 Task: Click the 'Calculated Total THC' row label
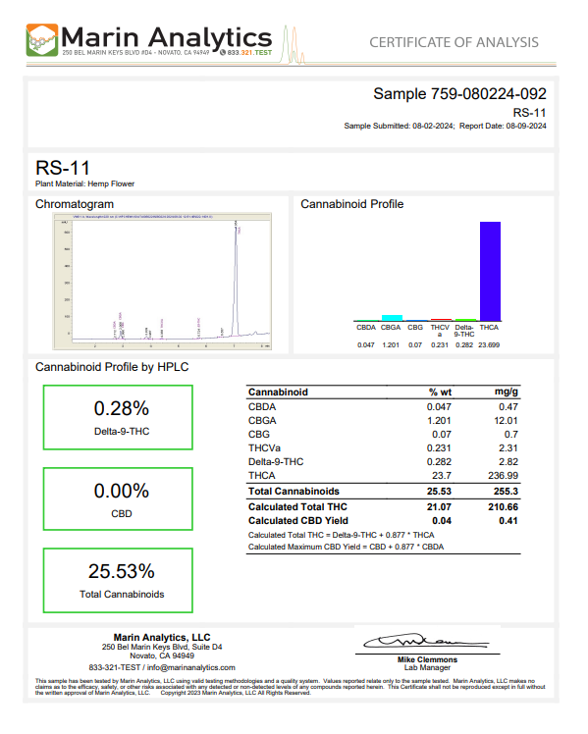pyautogui.click(x=297, y=507)
